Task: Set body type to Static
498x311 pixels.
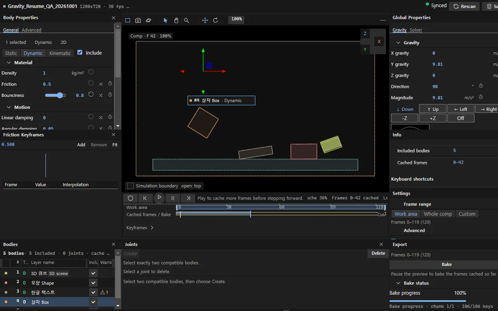Action: [x=11, y=53]
